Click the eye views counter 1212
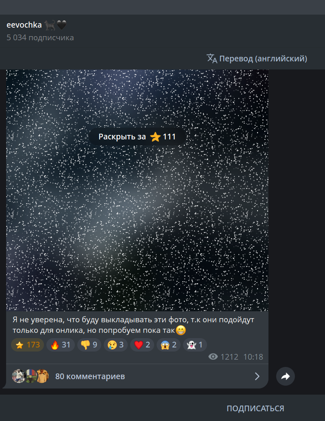 (x=223, y=357)
